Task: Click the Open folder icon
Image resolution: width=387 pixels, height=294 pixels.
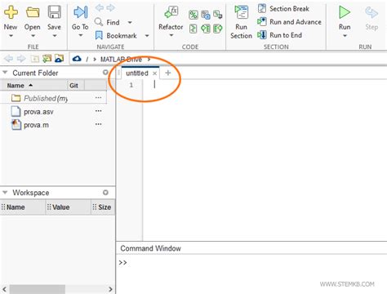Action: click(x=33, y=12)
